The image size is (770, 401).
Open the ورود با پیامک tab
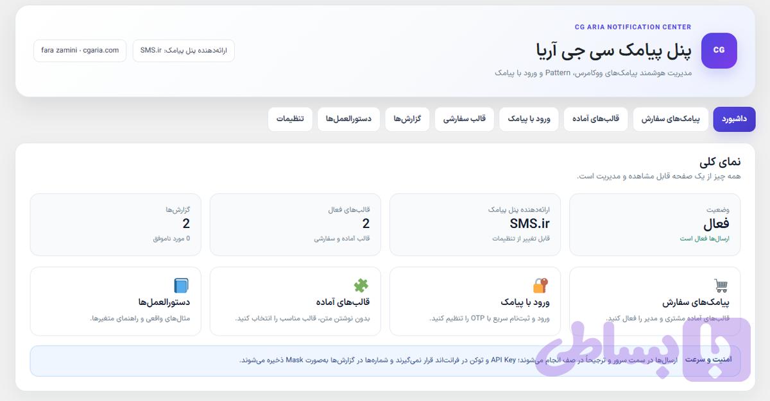pos(529,119)
